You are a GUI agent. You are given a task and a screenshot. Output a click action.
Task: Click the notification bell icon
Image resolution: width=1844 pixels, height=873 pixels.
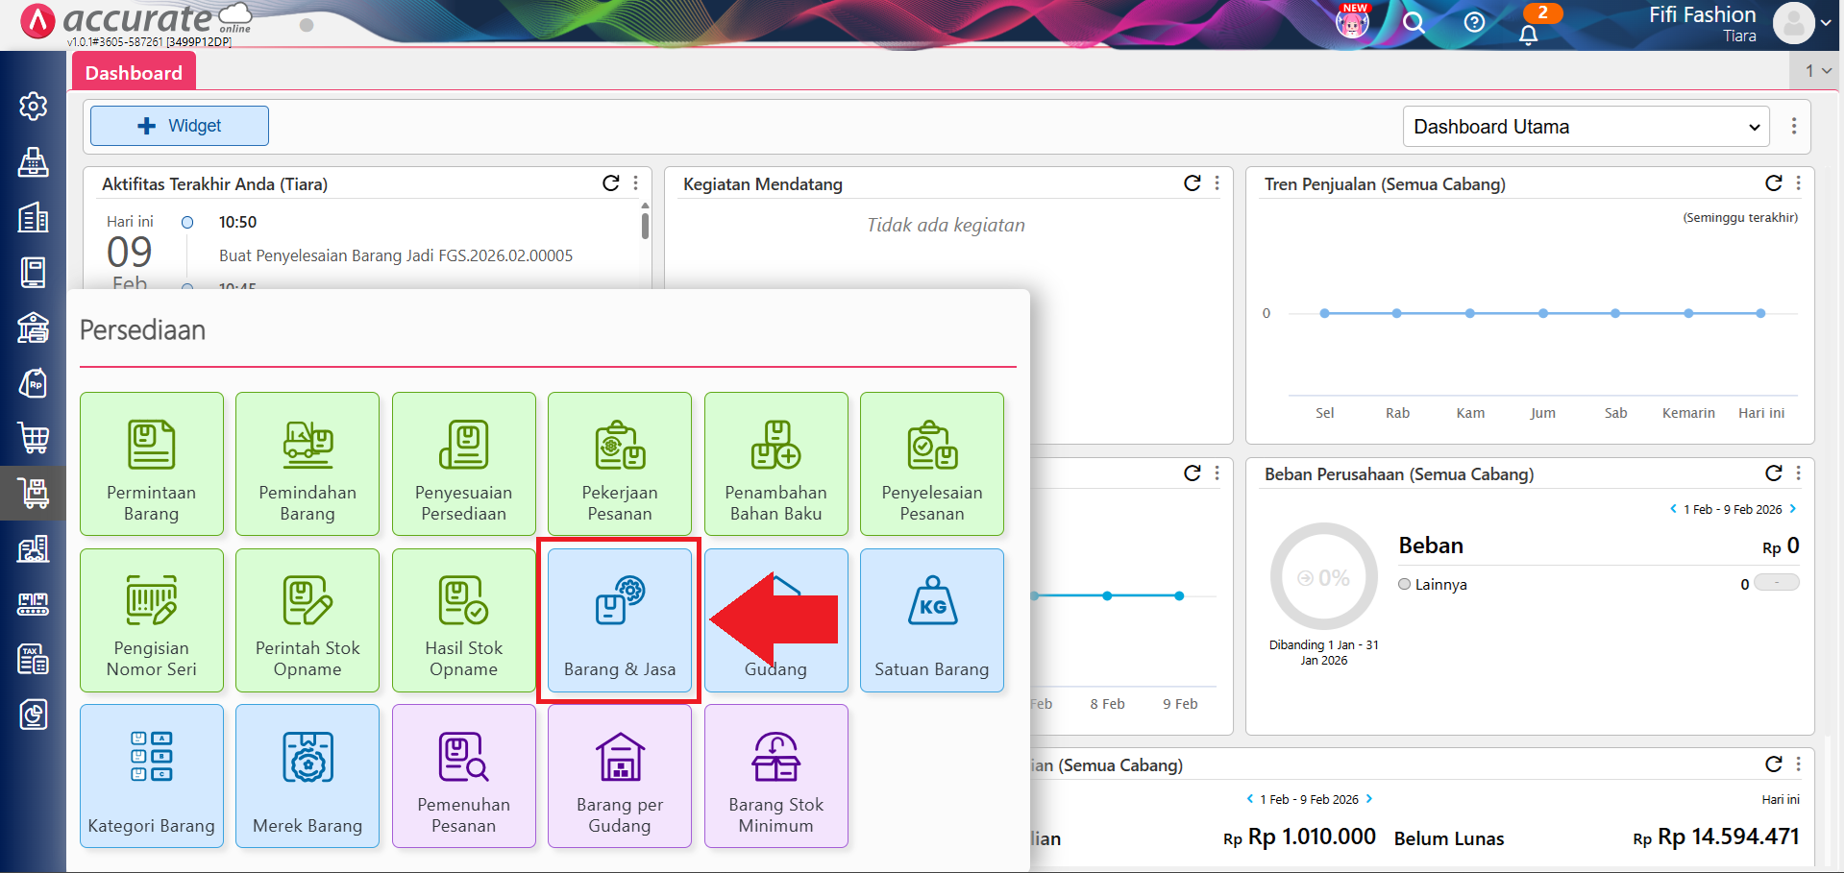[1528, 35]
